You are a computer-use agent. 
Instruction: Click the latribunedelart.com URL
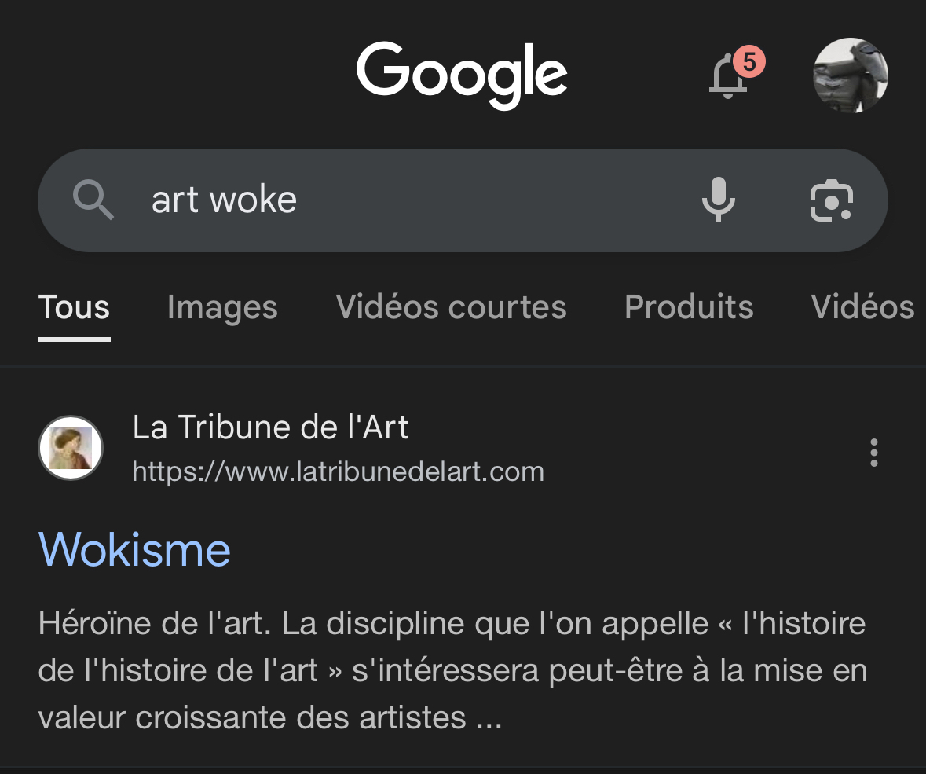[338, 472]
